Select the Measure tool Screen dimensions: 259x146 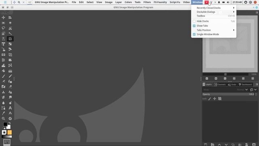click(10, 113)
